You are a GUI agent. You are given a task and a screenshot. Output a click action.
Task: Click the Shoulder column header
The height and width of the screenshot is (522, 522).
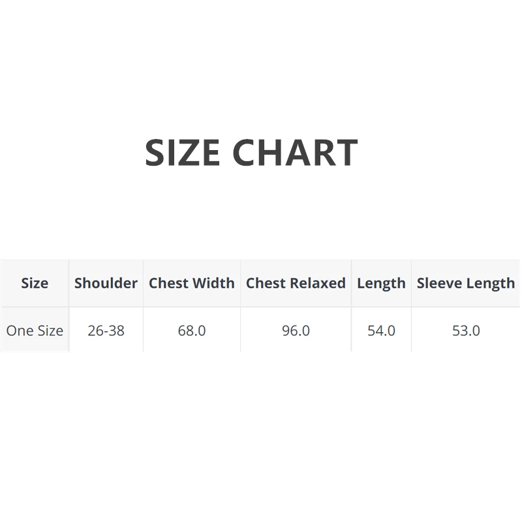[x=106, y=283]
